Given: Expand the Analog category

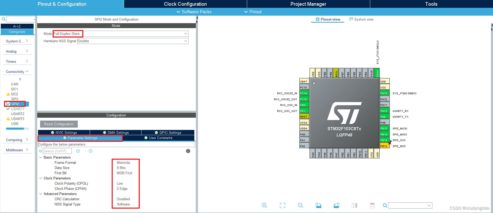Looking at the screenshot, I should 17,51.
